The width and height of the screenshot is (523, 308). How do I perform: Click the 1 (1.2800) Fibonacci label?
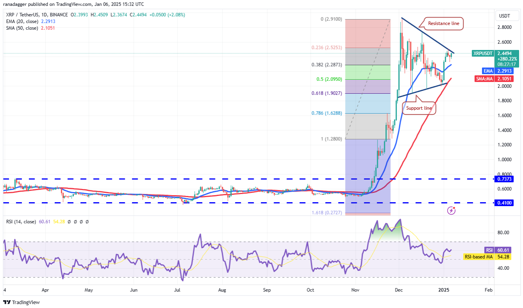332,139
